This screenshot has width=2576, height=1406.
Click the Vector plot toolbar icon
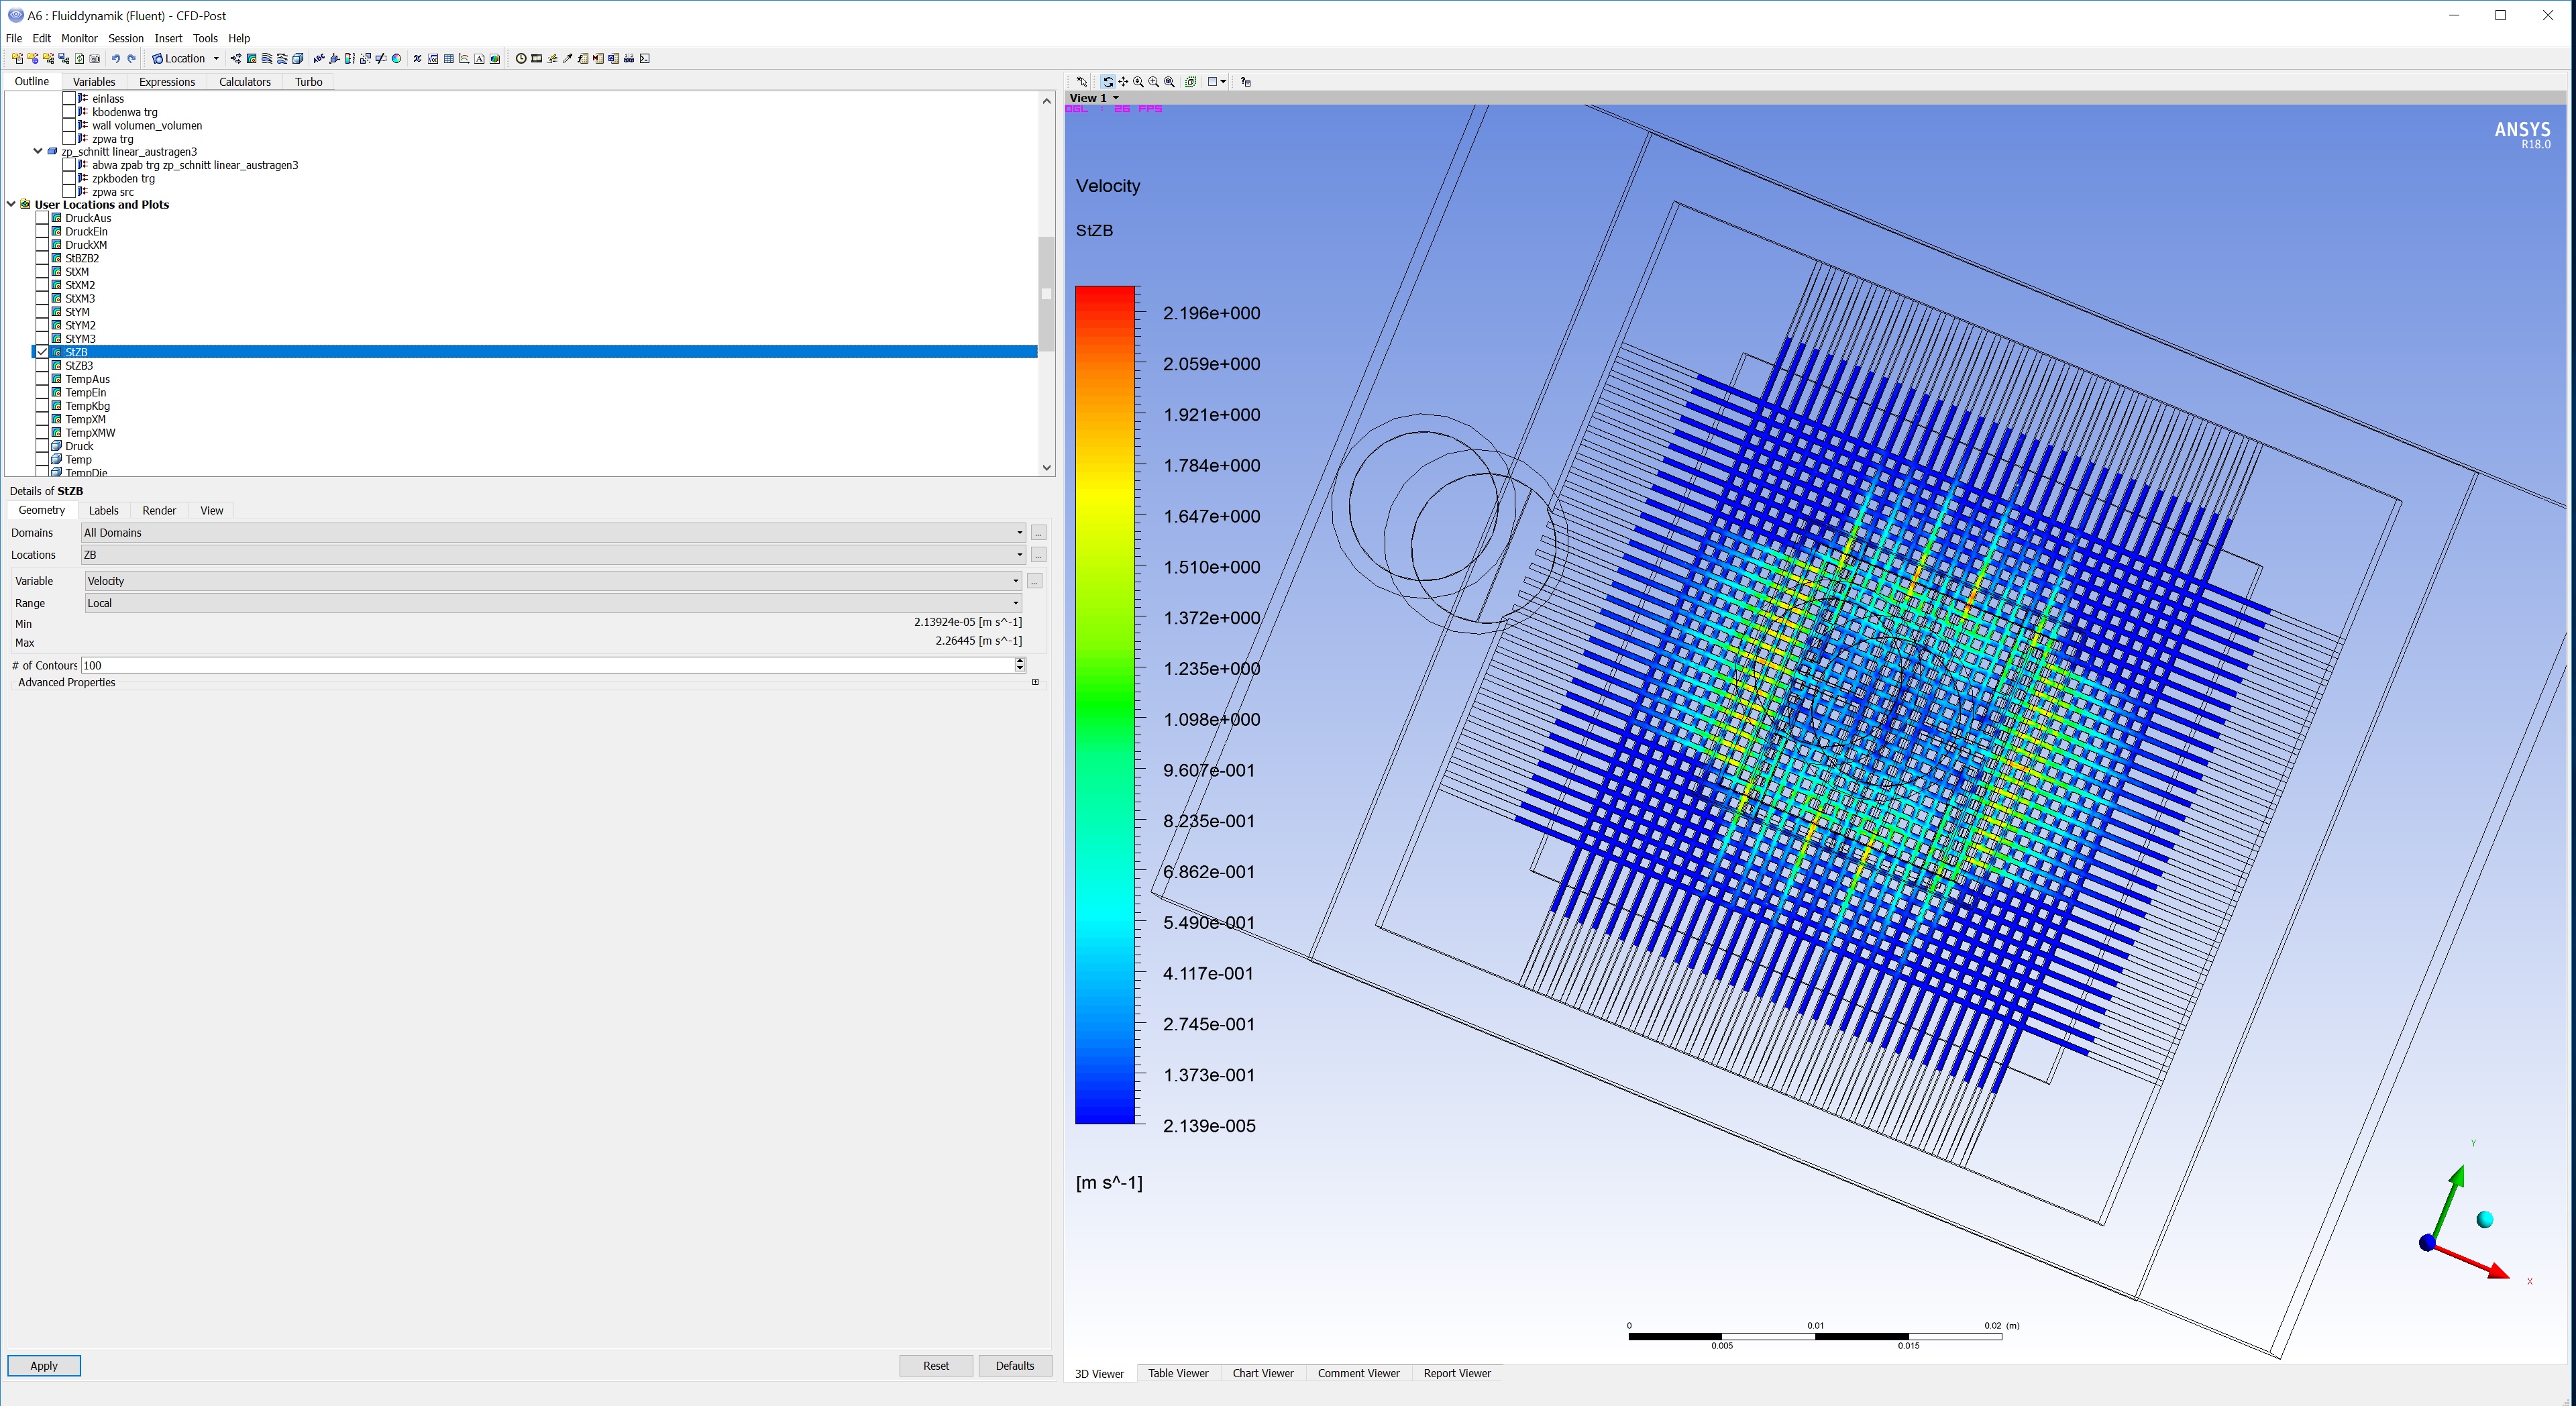coord(236,59)
